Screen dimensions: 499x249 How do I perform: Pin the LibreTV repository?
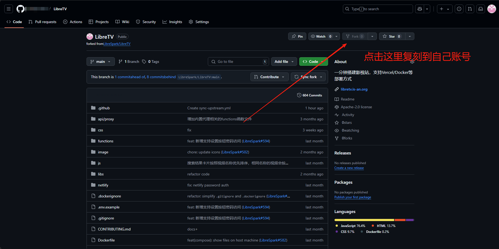pyautogui.click(x=297, y=36)
